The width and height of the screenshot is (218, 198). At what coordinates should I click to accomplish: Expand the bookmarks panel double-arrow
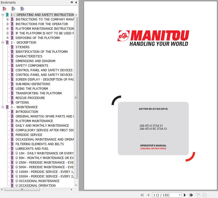tap(72, 2)
